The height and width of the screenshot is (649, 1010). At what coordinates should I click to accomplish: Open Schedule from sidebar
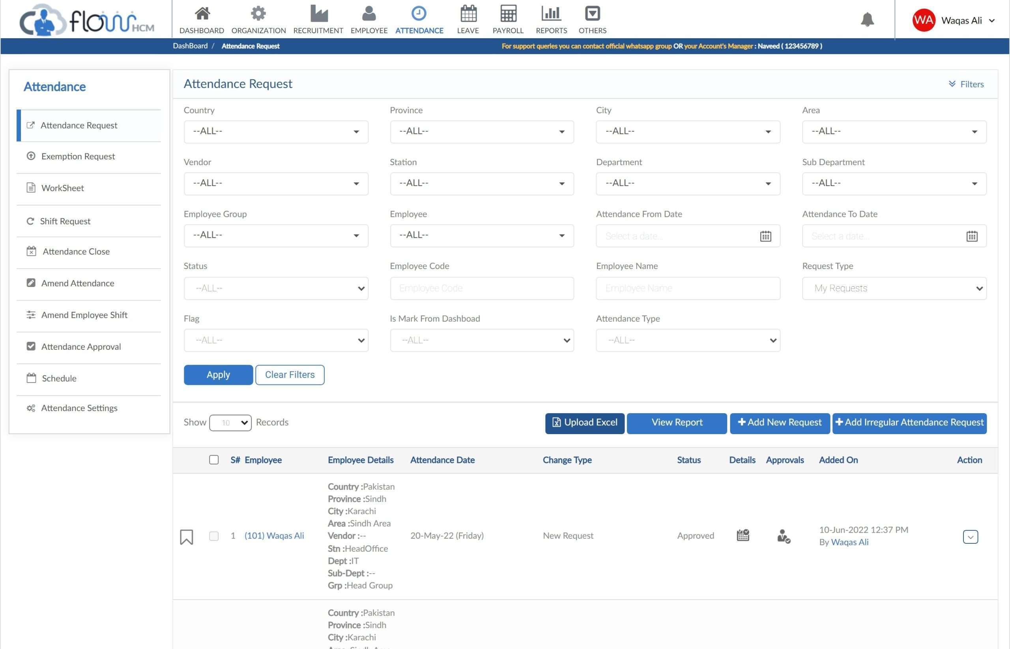click(x=89, y=378)
